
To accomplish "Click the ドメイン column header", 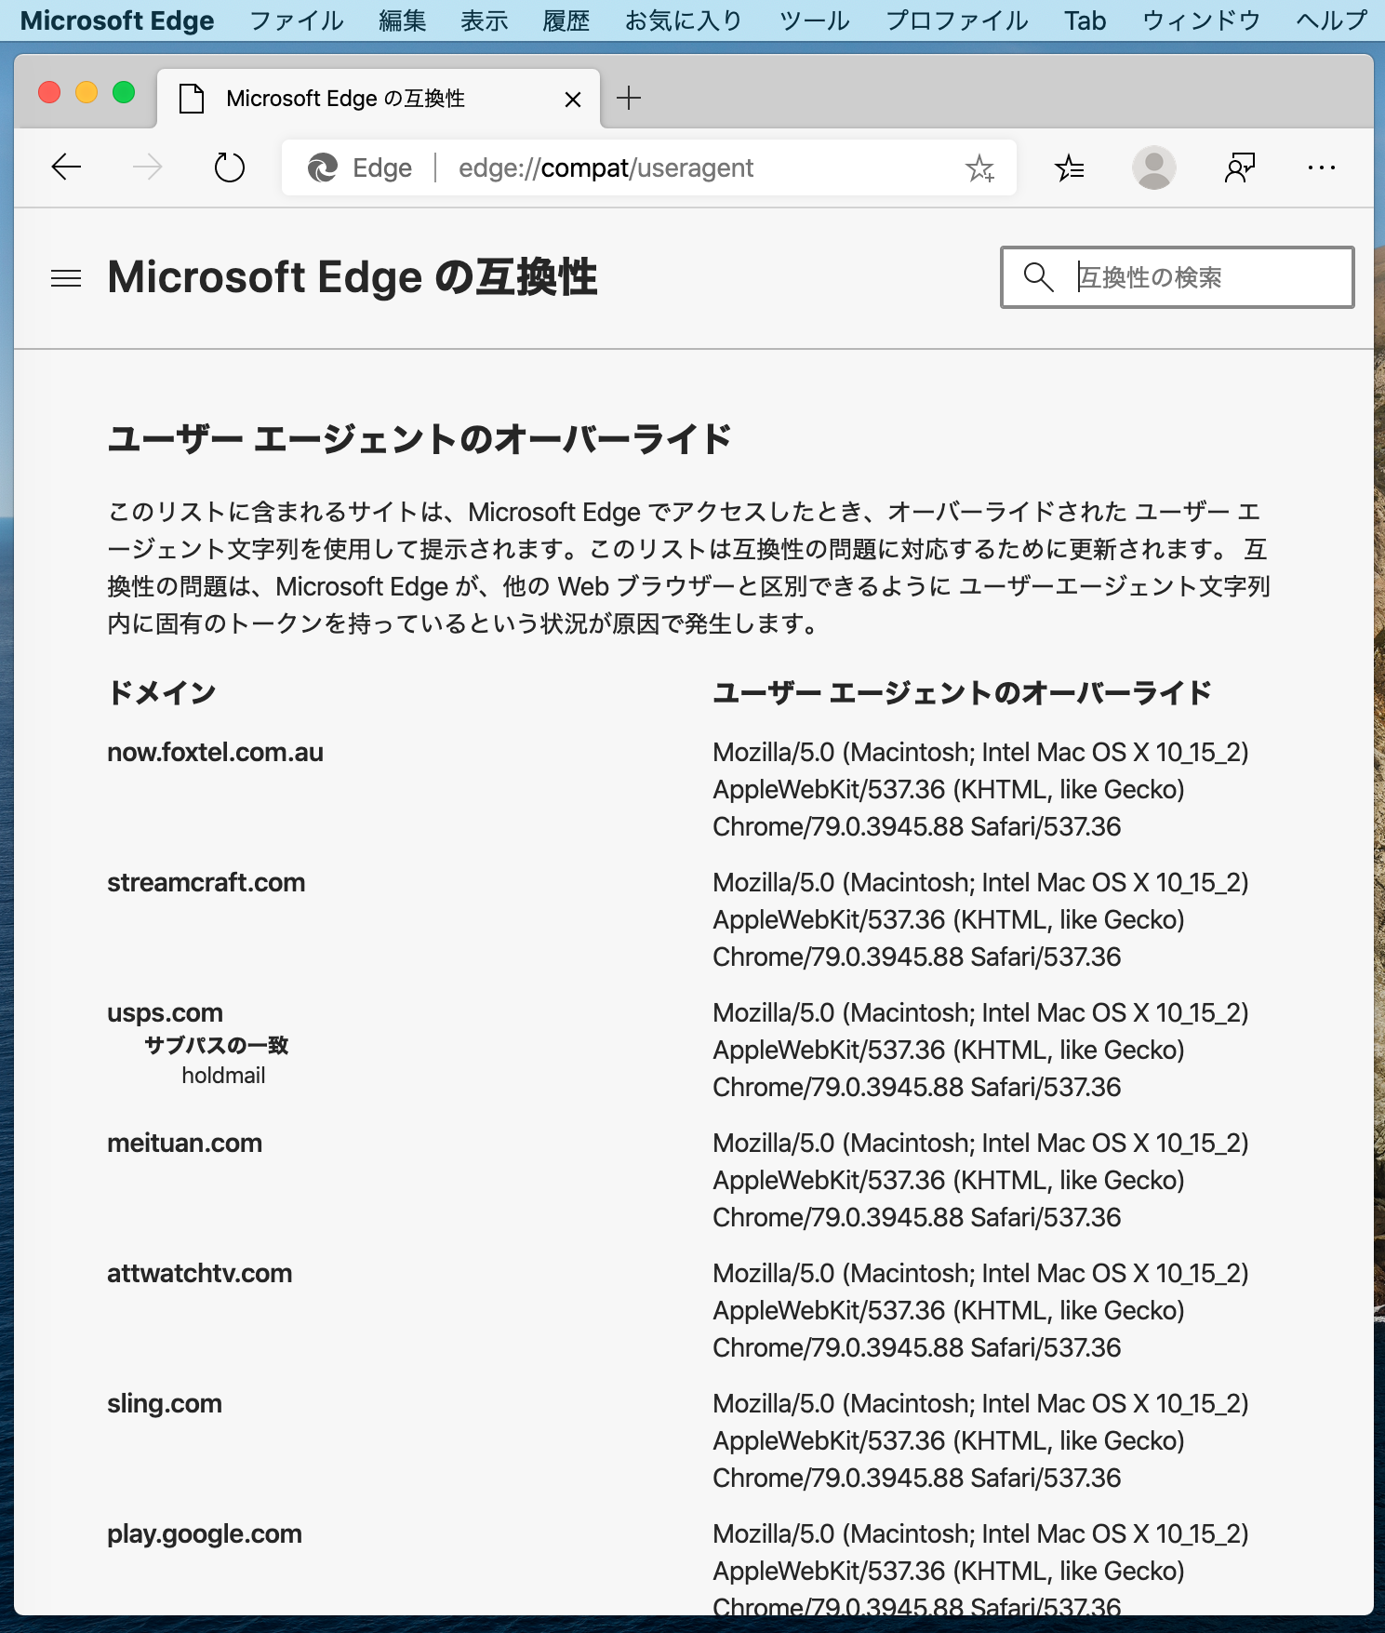I will (x=162, y=693).
